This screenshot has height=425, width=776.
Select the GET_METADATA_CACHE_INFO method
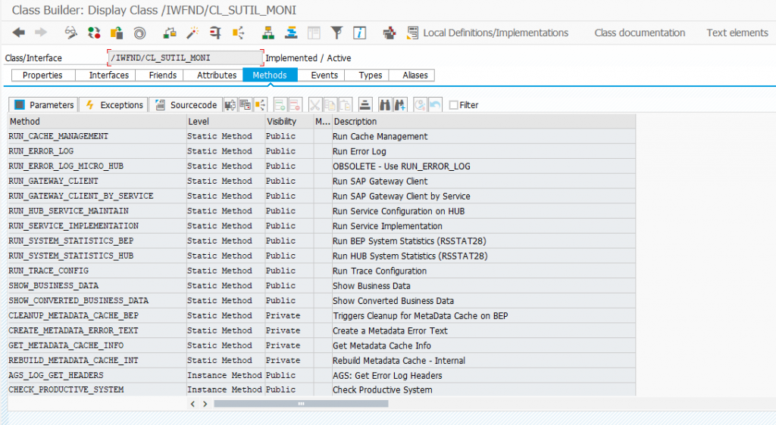66,345
